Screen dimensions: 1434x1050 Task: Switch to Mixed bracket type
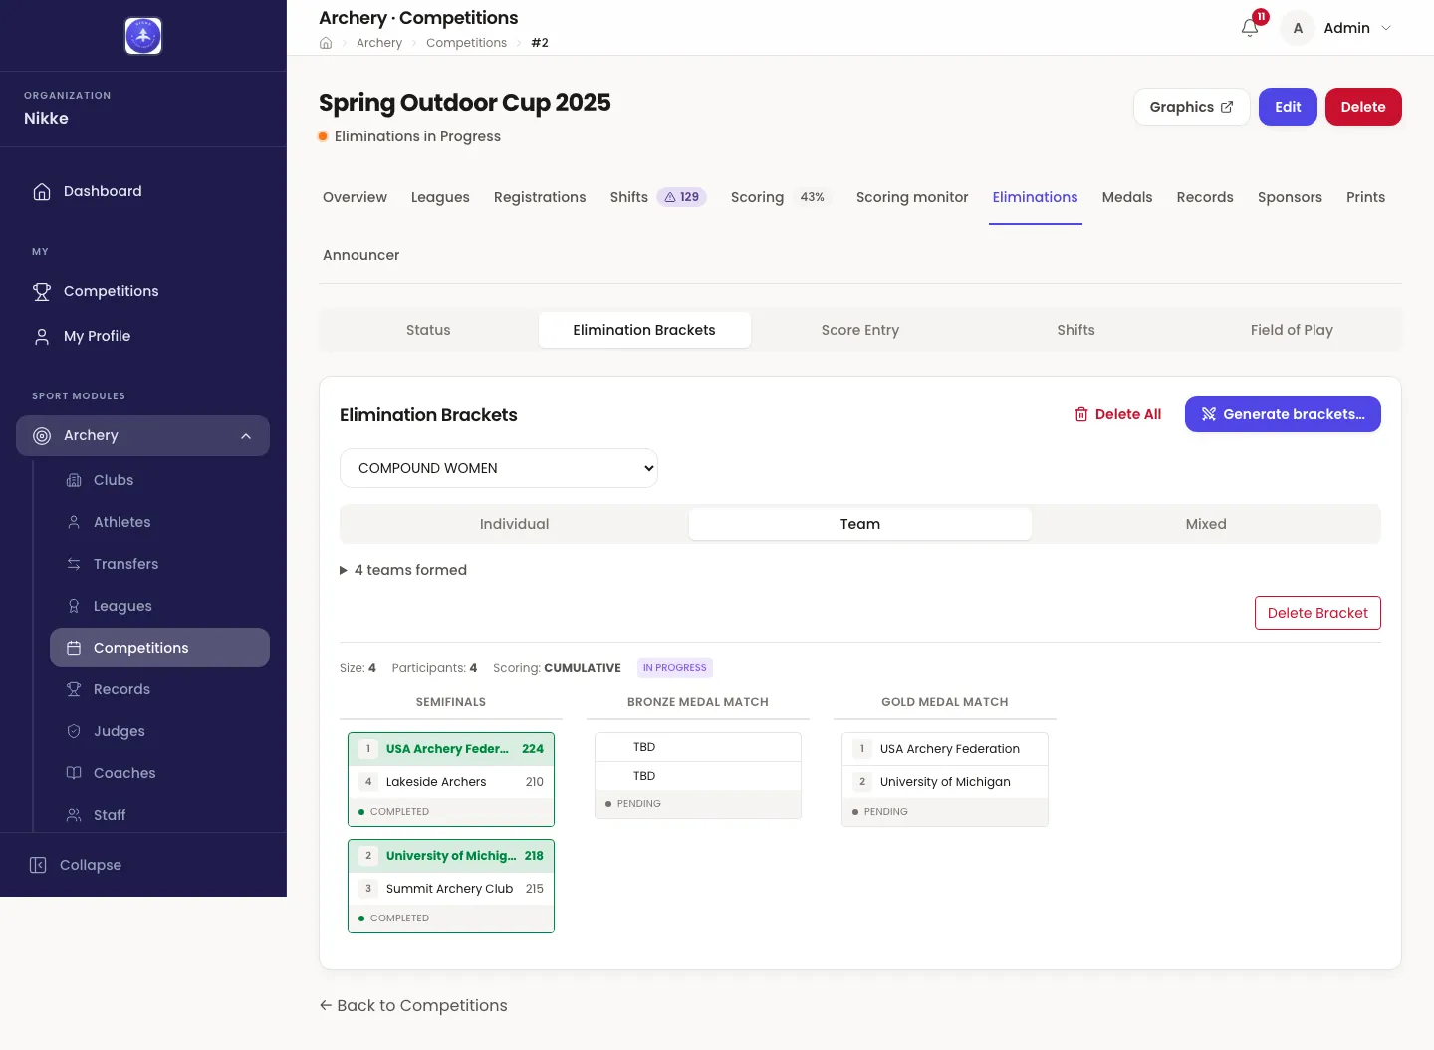coord(1206,524)
